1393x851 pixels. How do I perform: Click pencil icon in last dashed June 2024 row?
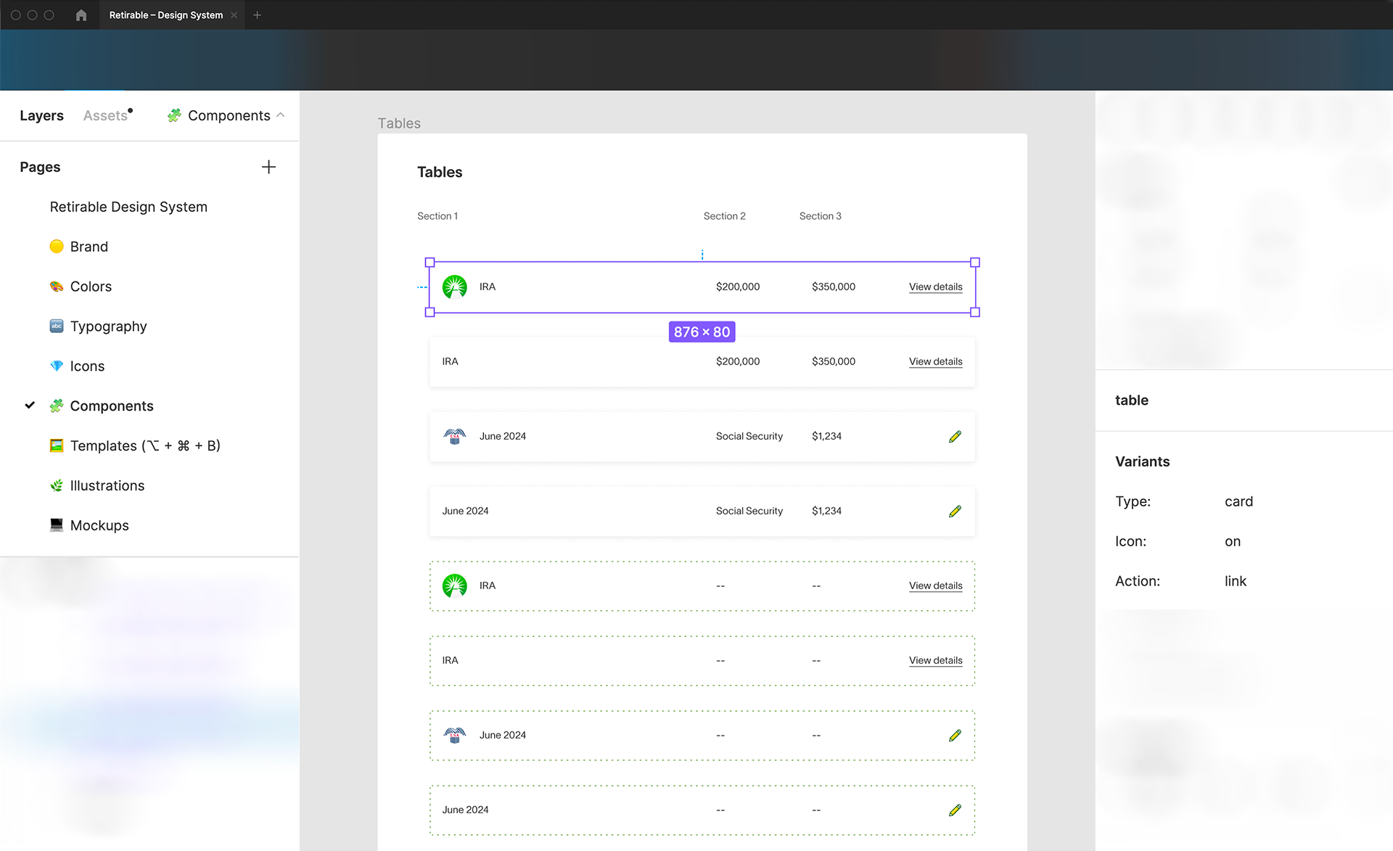pos(955,810)
